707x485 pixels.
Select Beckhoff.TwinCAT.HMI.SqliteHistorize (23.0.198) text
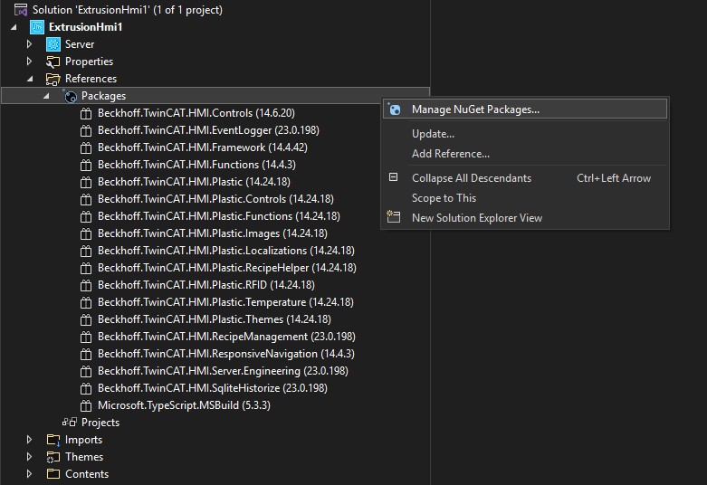[213, 388]
